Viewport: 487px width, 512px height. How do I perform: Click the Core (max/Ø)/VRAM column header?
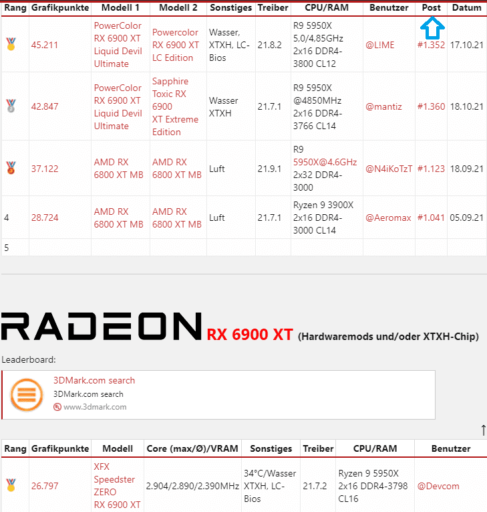pyautogui.click(x=192, y=448)
